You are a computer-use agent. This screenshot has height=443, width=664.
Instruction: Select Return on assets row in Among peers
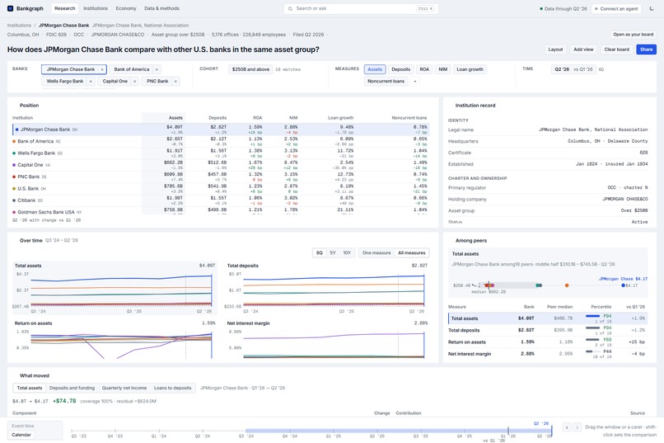(x=548, y=342)
